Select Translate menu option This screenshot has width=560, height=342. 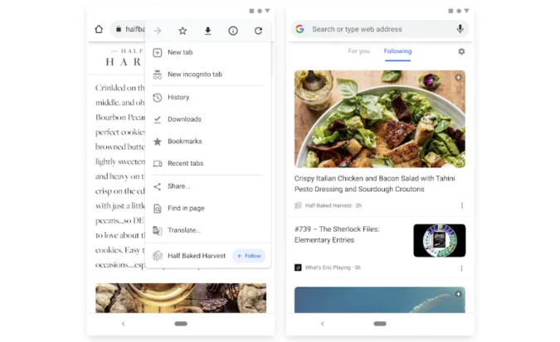[183, 230]
